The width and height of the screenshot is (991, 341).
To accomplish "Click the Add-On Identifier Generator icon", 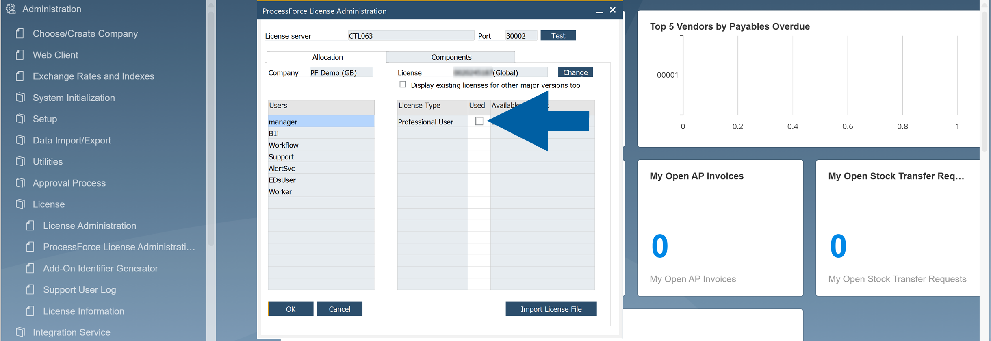I will point(30,268).
